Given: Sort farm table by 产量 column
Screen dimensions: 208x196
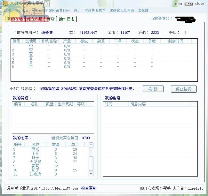Looking at the screenshot, I should pos(67,41).
